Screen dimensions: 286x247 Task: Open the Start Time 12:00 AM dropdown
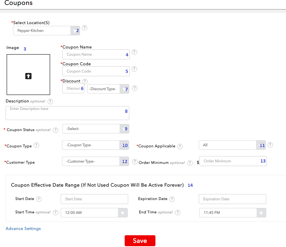tap(94, 213)
